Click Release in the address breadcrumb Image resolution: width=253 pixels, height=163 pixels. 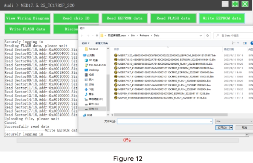click(x=144, y=36)
